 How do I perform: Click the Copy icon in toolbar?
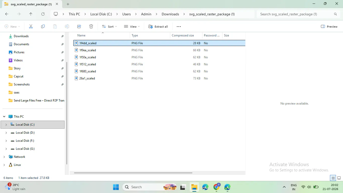[43, 26]
